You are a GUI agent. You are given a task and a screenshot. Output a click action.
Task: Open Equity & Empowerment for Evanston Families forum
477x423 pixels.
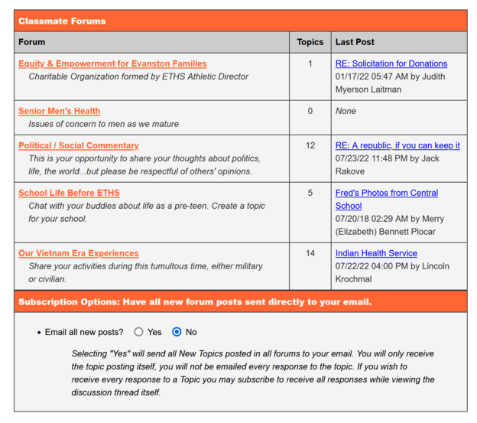pyautogui.click(x=112, y=63)
